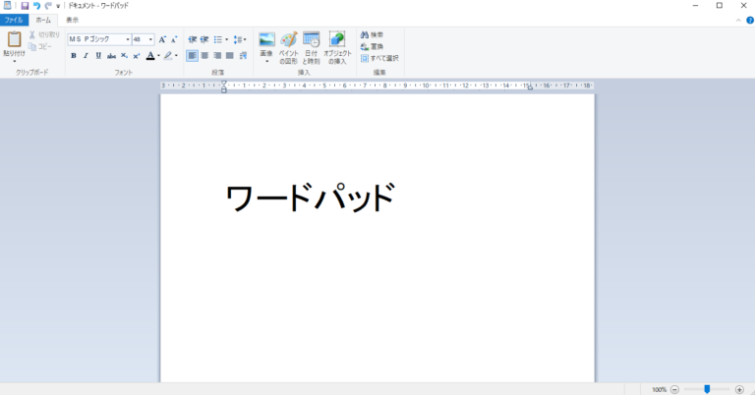Click コピー copy button
Viewport: 755px width, 395px height.
[x=40, y=46]
